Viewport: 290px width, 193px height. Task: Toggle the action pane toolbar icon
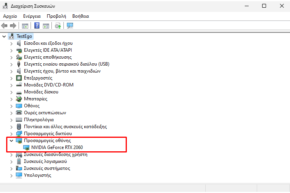(x=46, y=26)
